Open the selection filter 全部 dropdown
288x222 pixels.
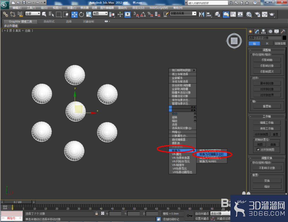[33, 14]
